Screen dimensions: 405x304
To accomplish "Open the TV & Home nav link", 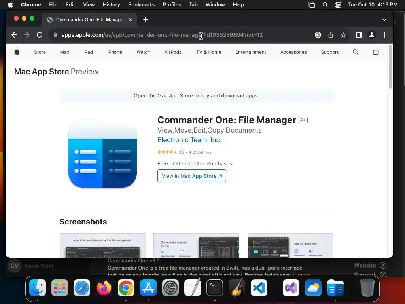I will (209, 52).
